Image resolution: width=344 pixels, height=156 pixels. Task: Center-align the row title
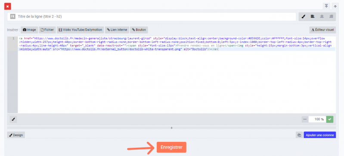[x=322, y=17]
